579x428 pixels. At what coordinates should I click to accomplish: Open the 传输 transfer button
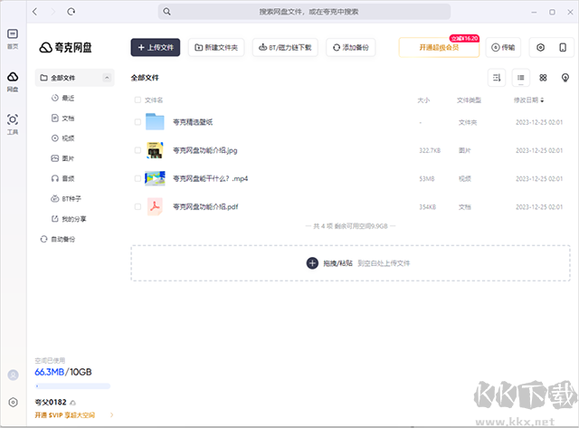click(503, 47)
